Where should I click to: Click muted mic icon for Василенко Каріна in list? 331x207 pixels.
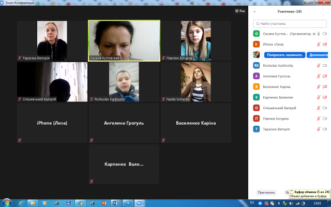(319, 86)
